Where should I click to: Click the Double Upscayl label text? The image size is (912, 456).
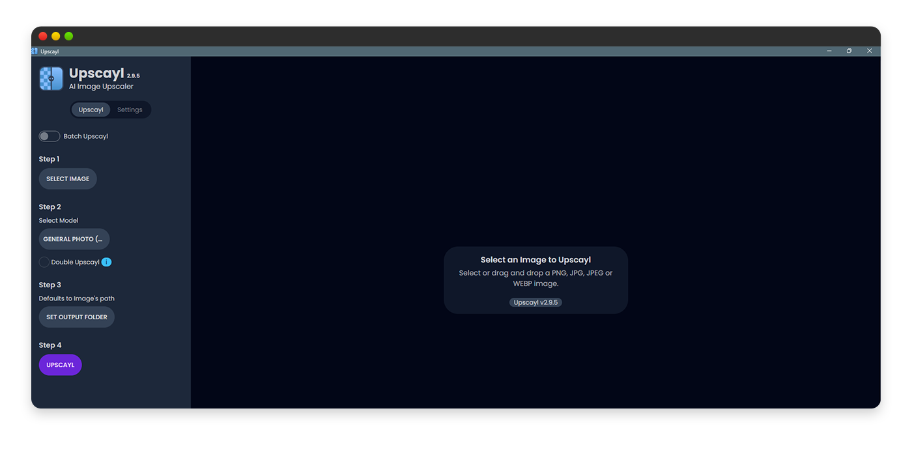pos(76,262)
